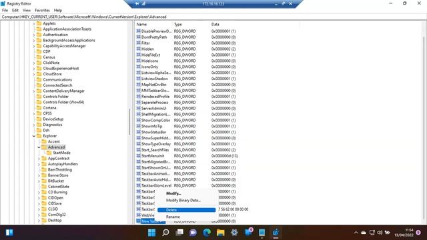This screenshot has width=427, height=240.
Task: Open the File menu
Action: pos(5,10)
